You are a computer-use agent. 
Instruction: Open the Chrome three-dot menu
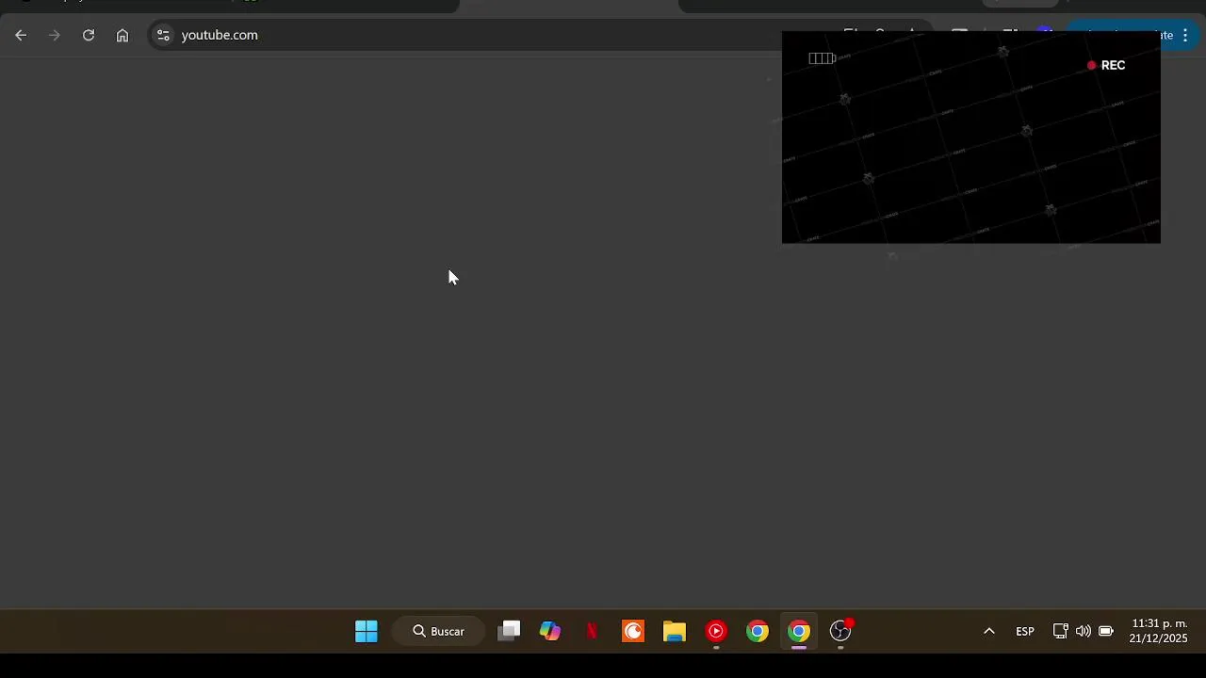click(x=1185, y=35)
